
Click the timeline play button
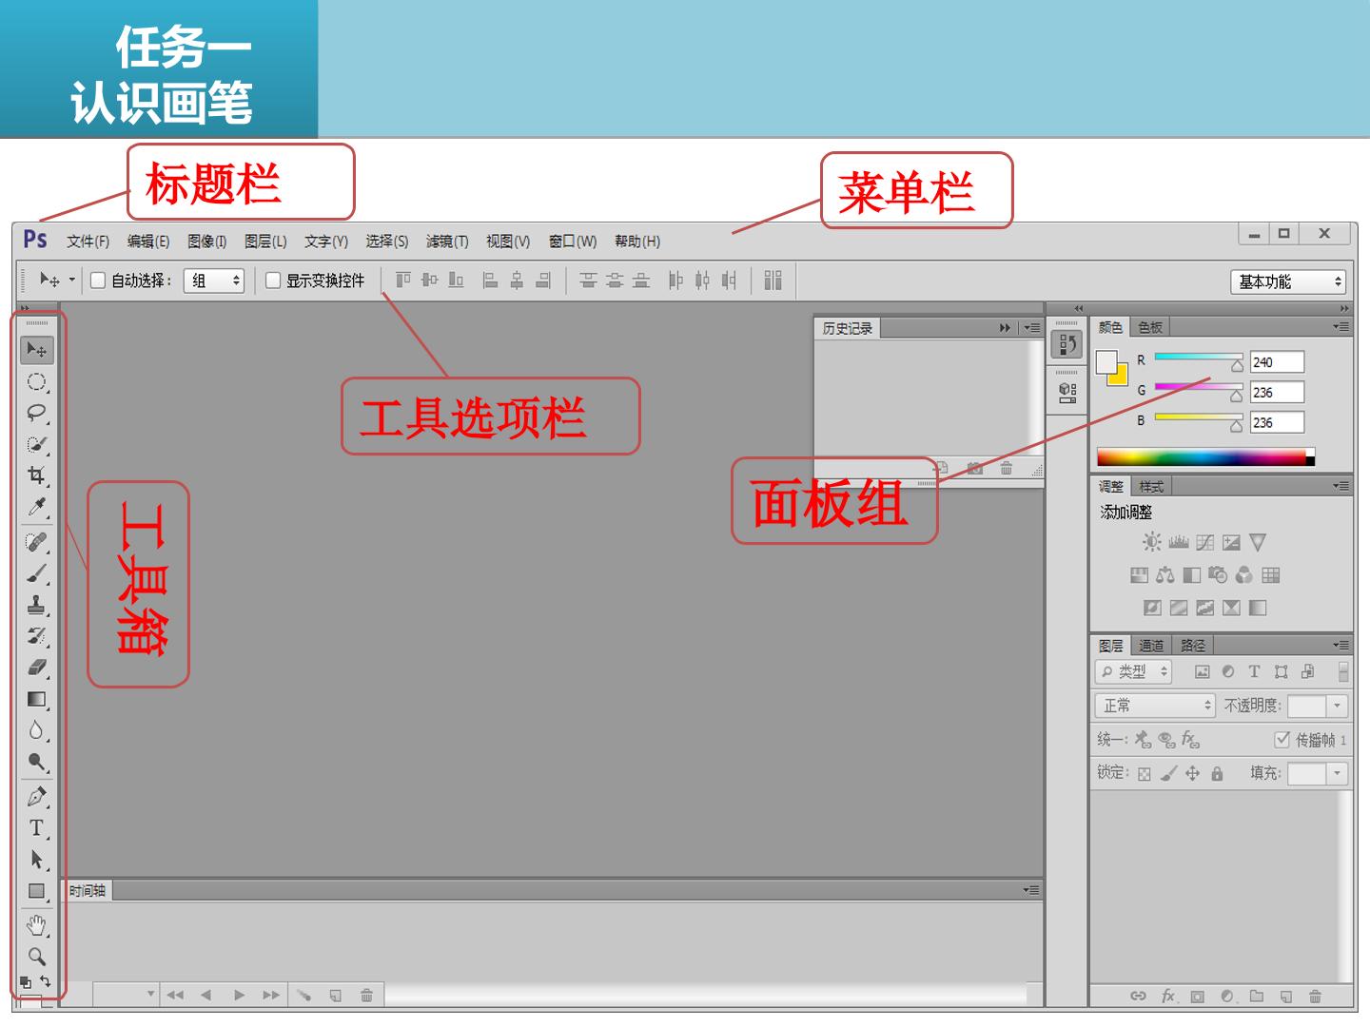[239, 996]
